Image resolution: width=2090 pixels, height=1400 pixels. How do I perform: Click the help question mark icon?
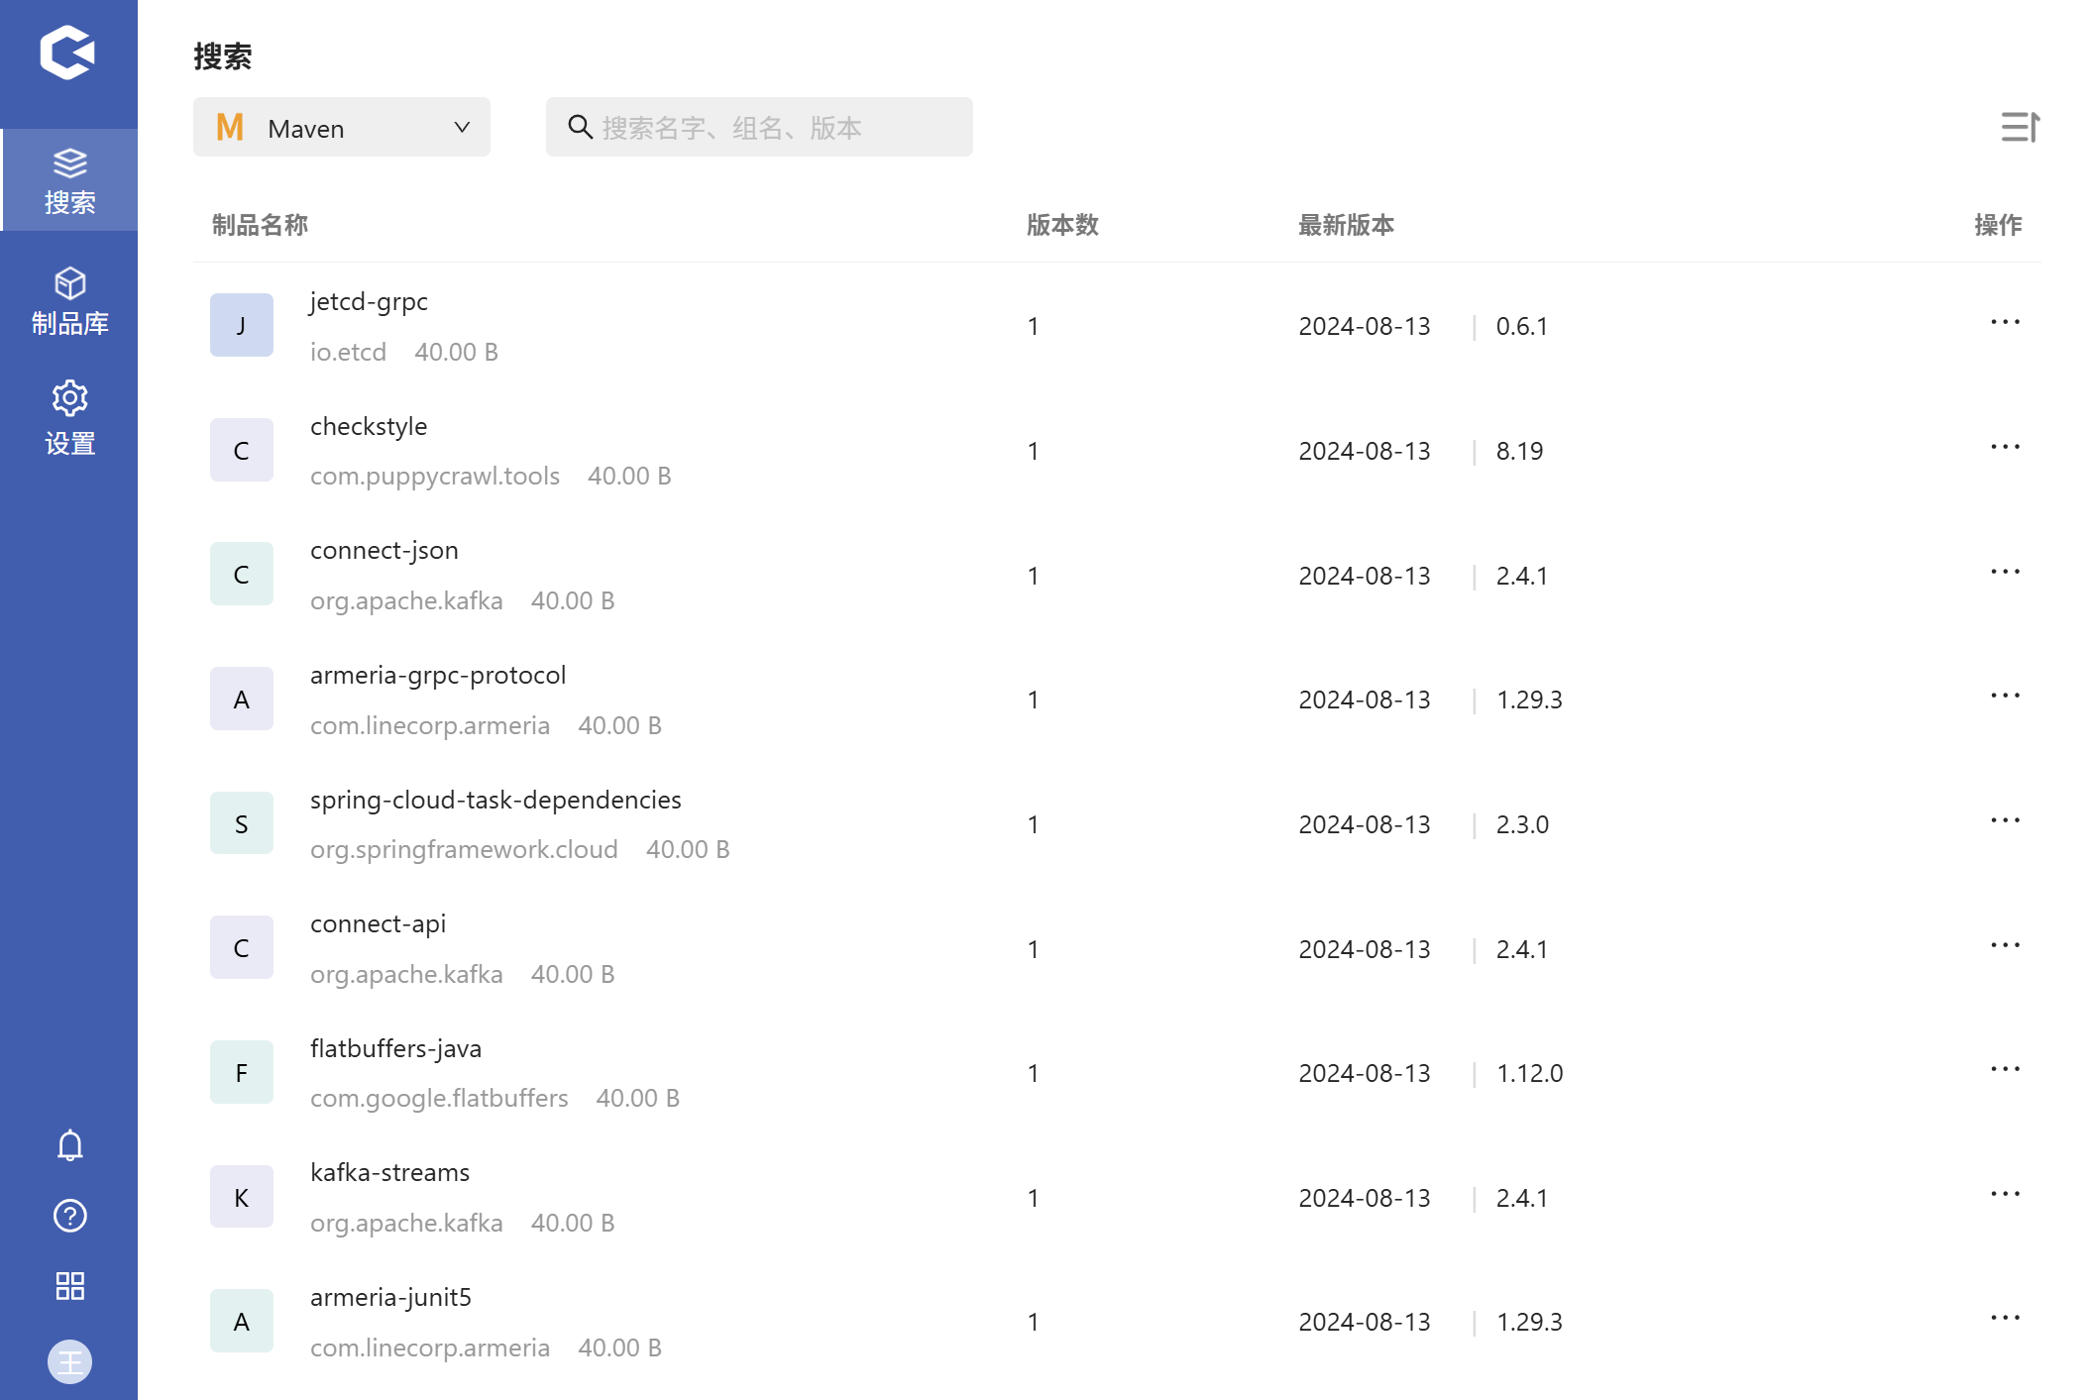[x=69, y=1216]
